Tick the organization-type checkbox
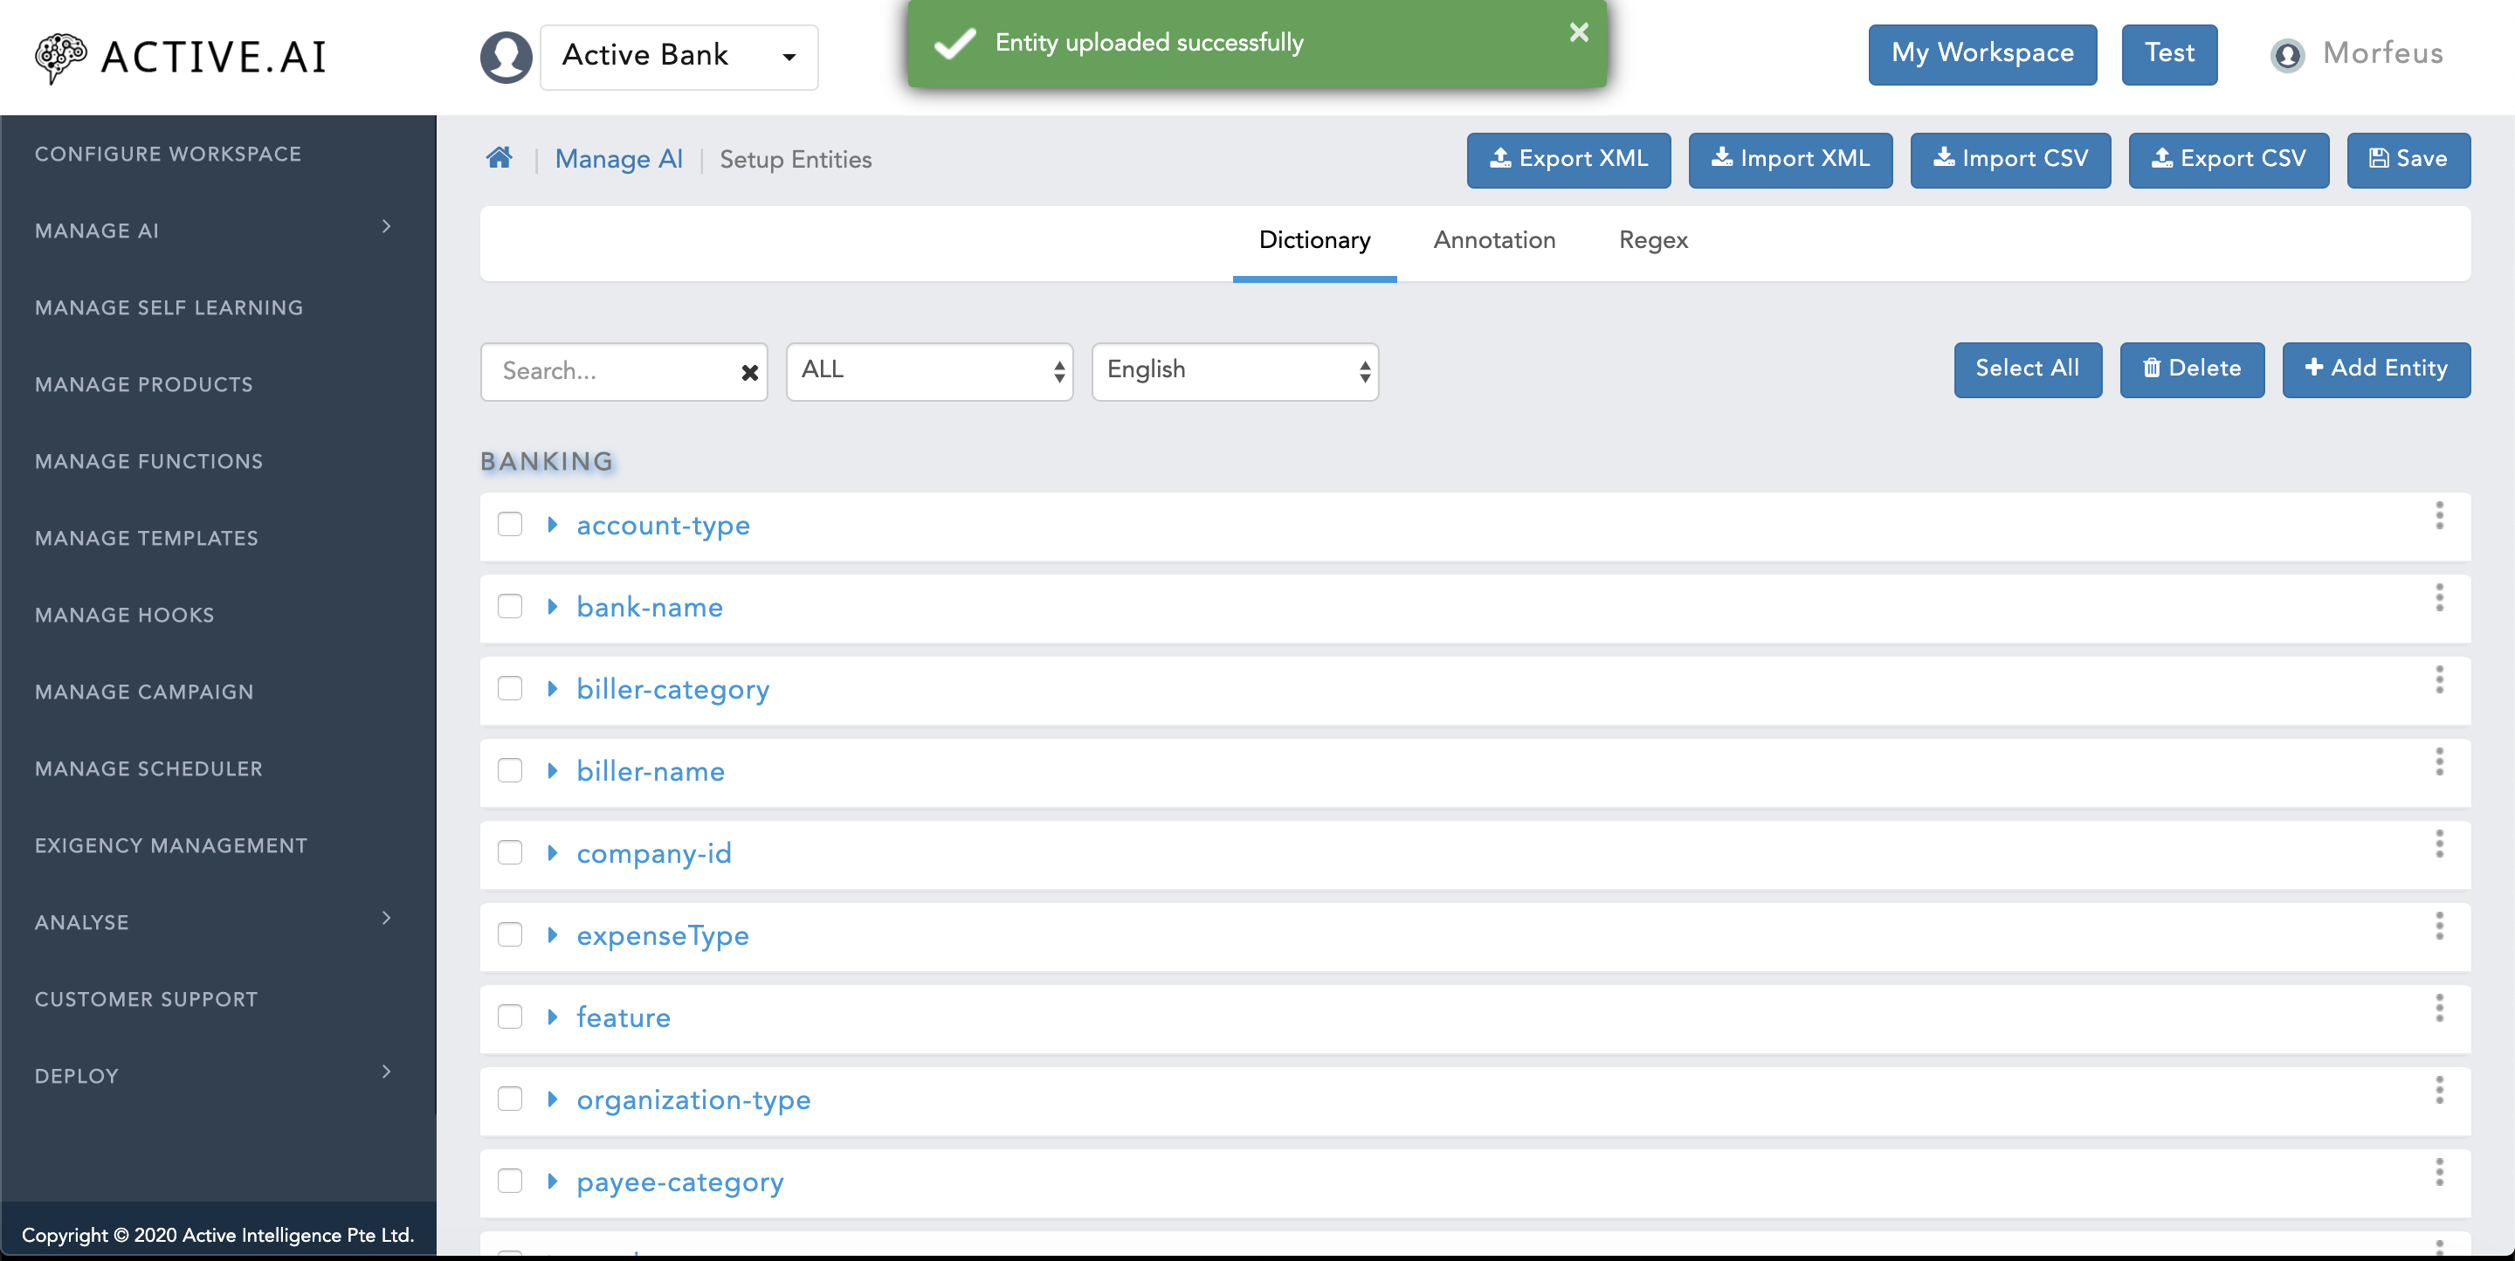This screenshot has width=2515, height=1261. click(510, 1098)
